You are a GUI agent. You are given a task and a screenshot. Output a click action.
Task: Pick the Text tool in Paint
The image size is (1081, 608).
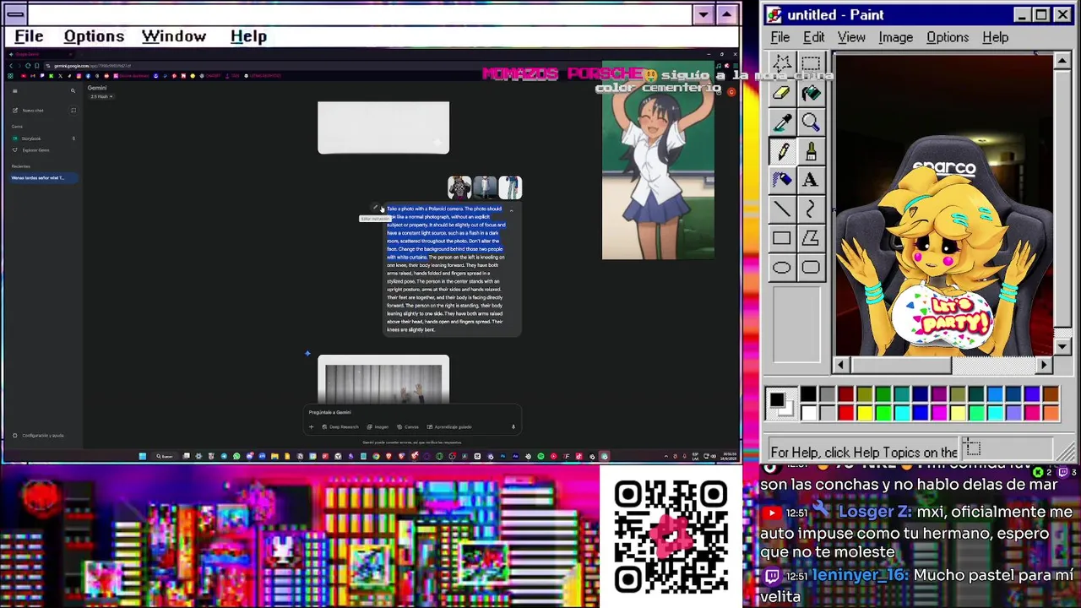coord(811,180)
